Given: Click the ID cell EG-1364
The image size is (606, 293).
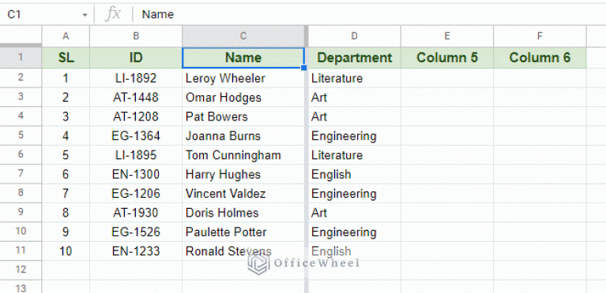Looking at the screenshot, I should (x=136, y=135).
